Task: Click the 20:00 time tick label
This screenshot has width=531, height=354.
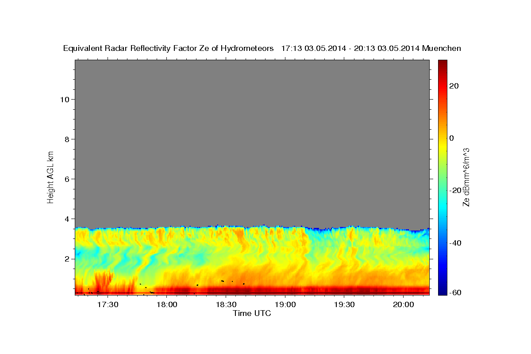Action: (403, 304)
